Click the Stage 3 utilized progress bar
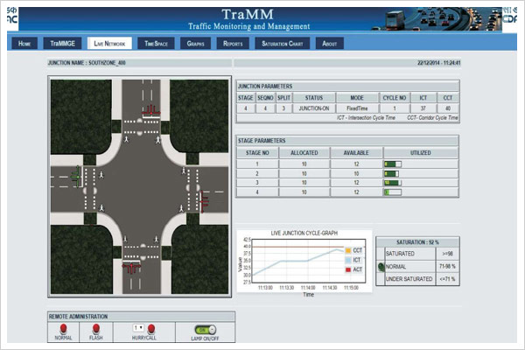525x350 pixels. [x=392, y=182]
